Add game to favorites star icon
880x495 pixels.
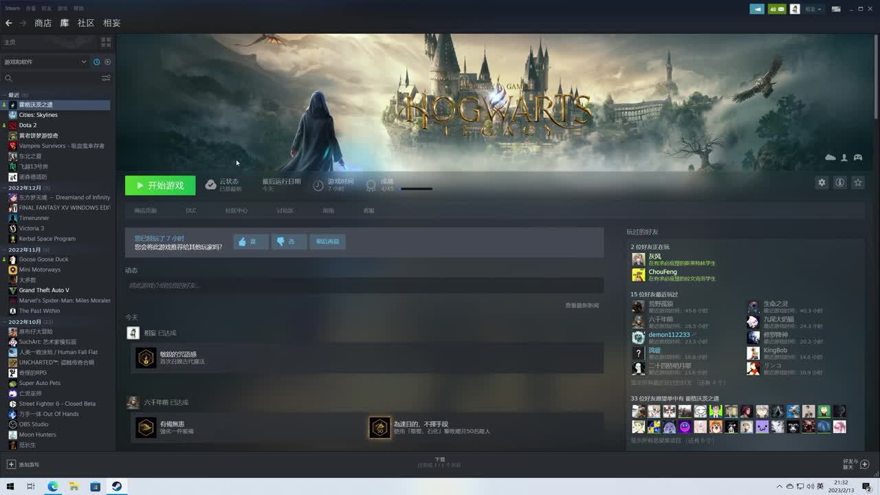[857, 182]
